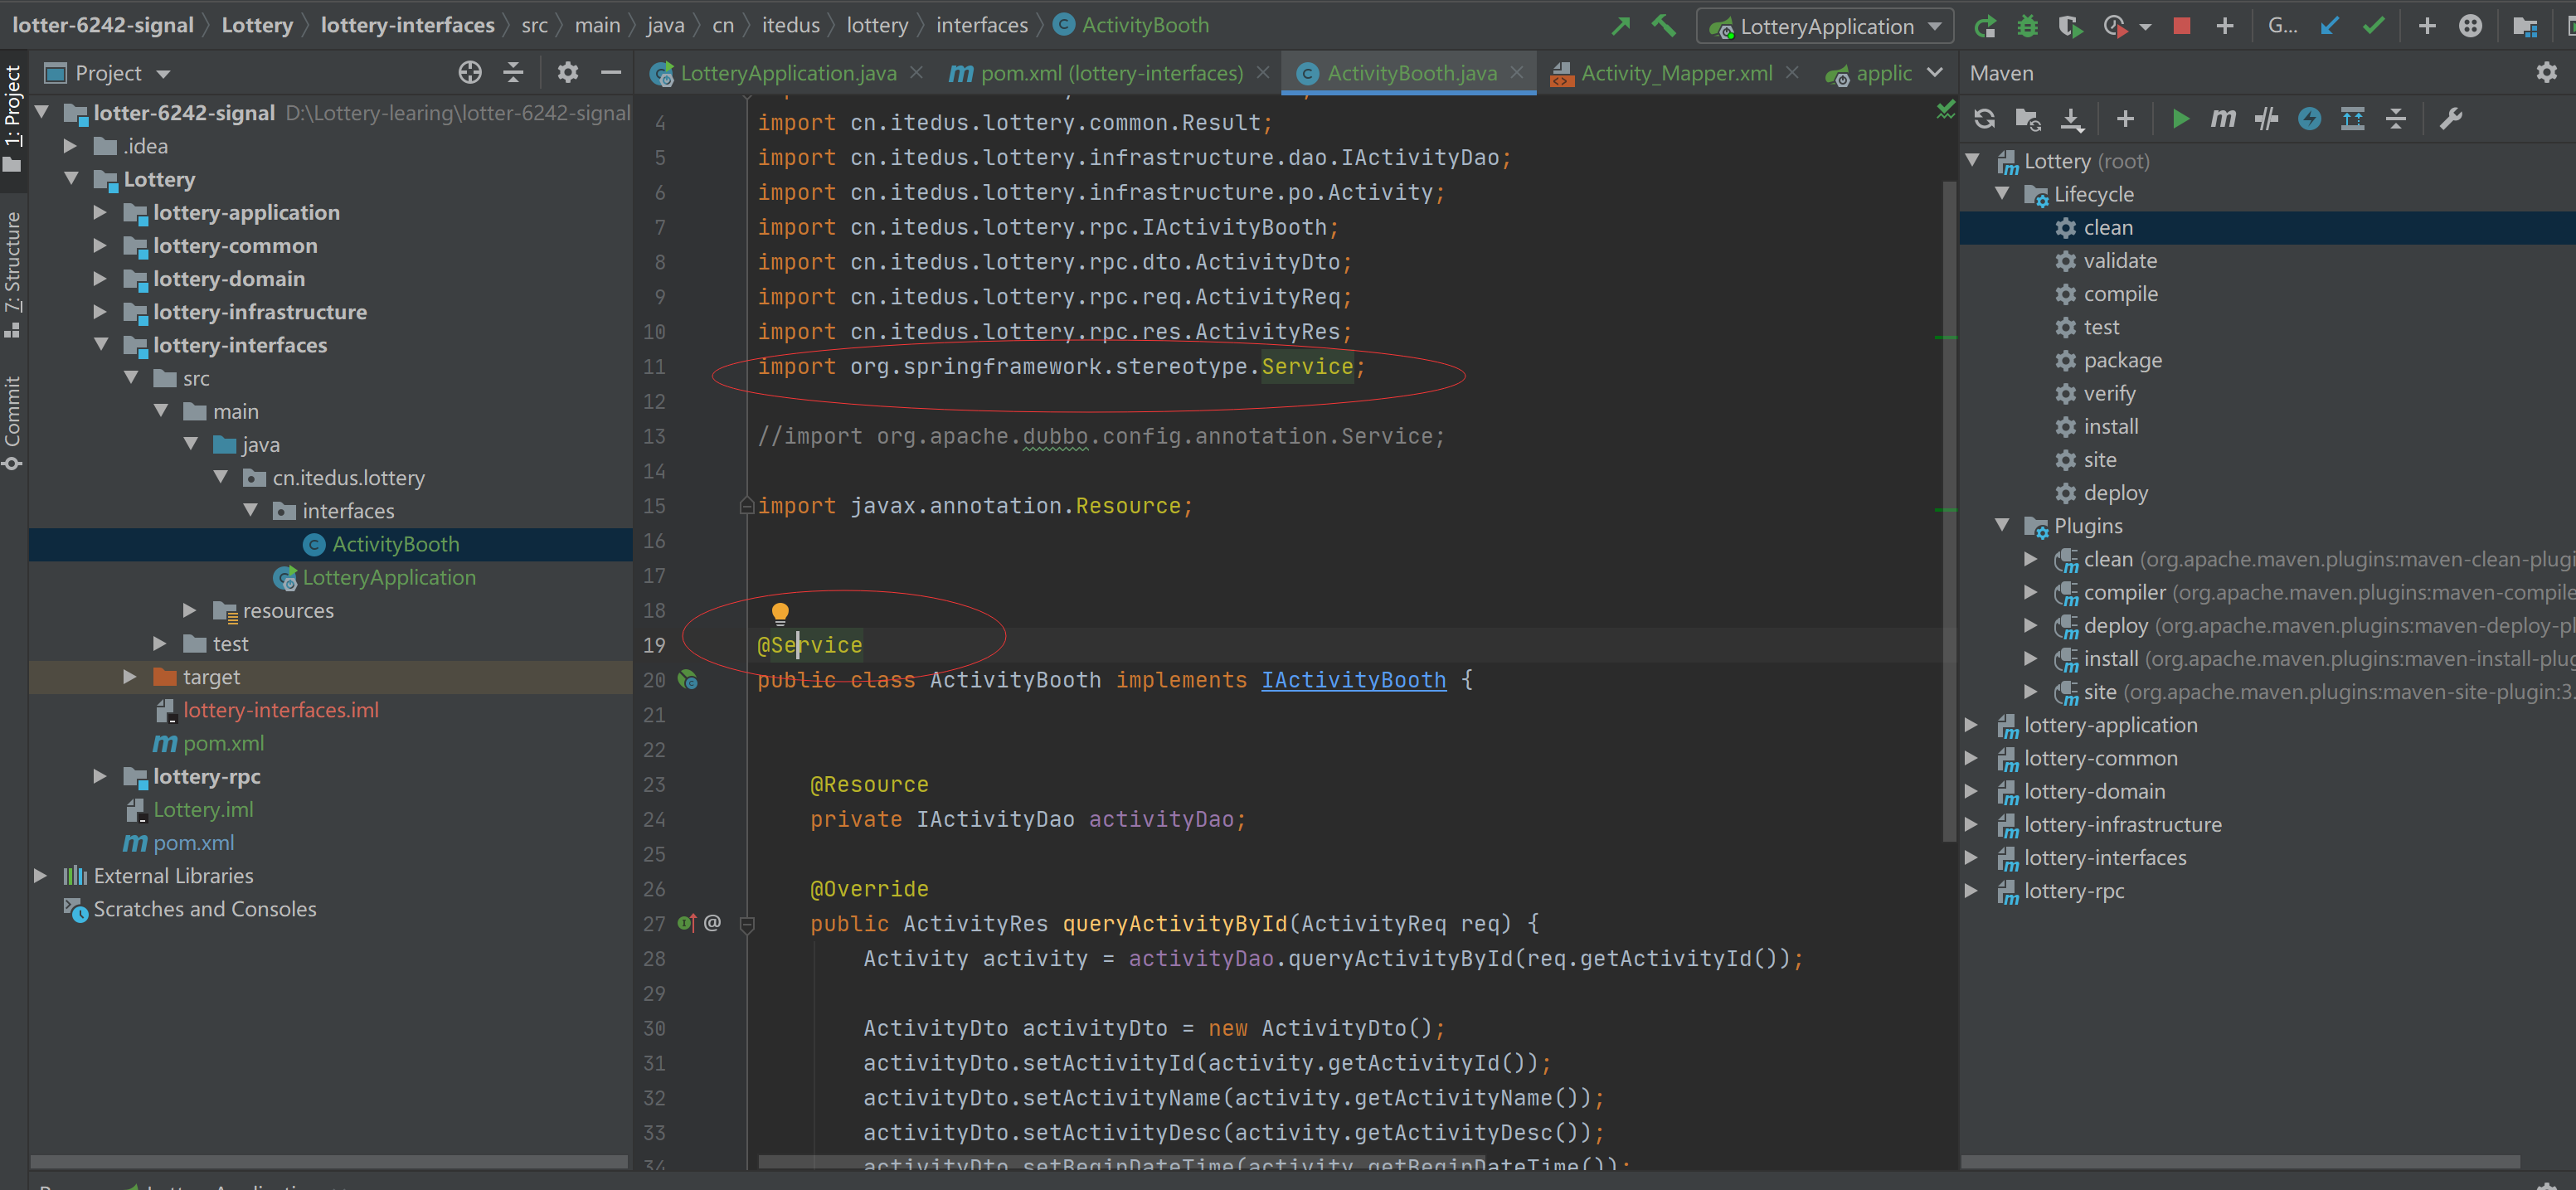This screenshot has height=1190, width=2576.
Task: Expand the lottery-rpc module in Project tree
Action: coord(100,776)
